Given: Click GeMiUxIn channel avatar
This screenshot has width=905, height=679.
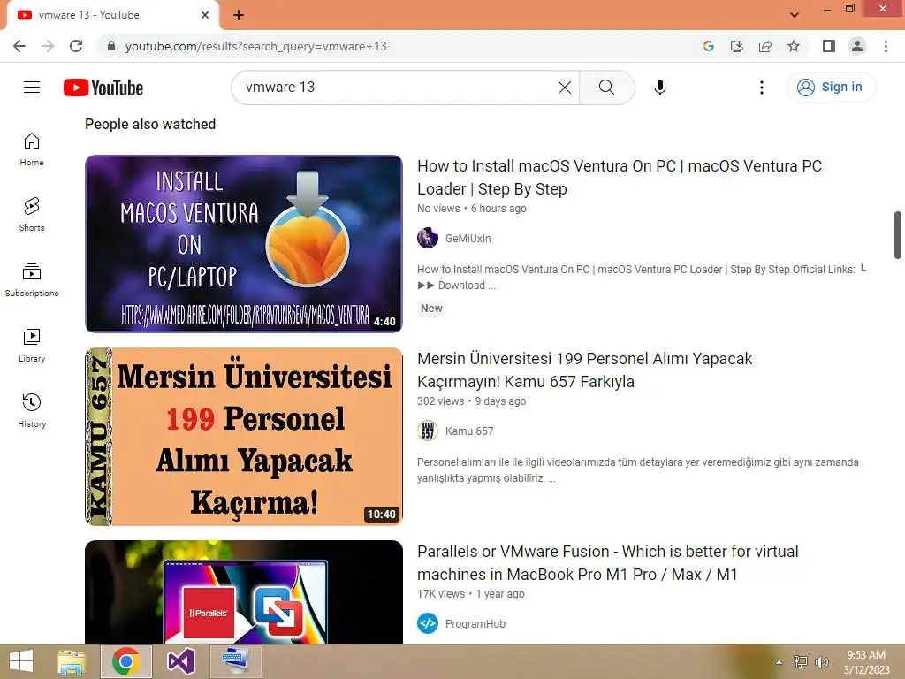Looking at the screenshot, I should [428, 238].
